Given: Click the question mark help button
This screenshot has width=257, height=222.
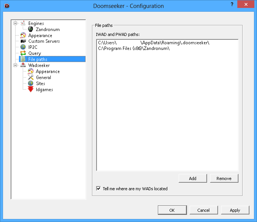Looking at the screenshot, I should click(232, 4).
